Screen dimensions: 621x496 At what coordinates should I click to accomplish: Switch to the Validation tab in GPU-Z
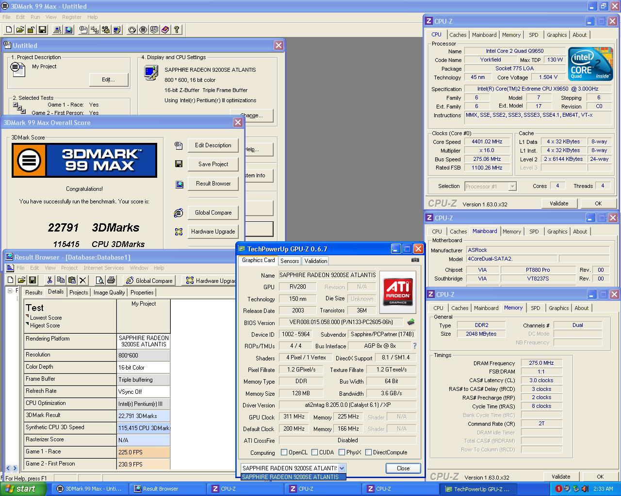point(316,261)
